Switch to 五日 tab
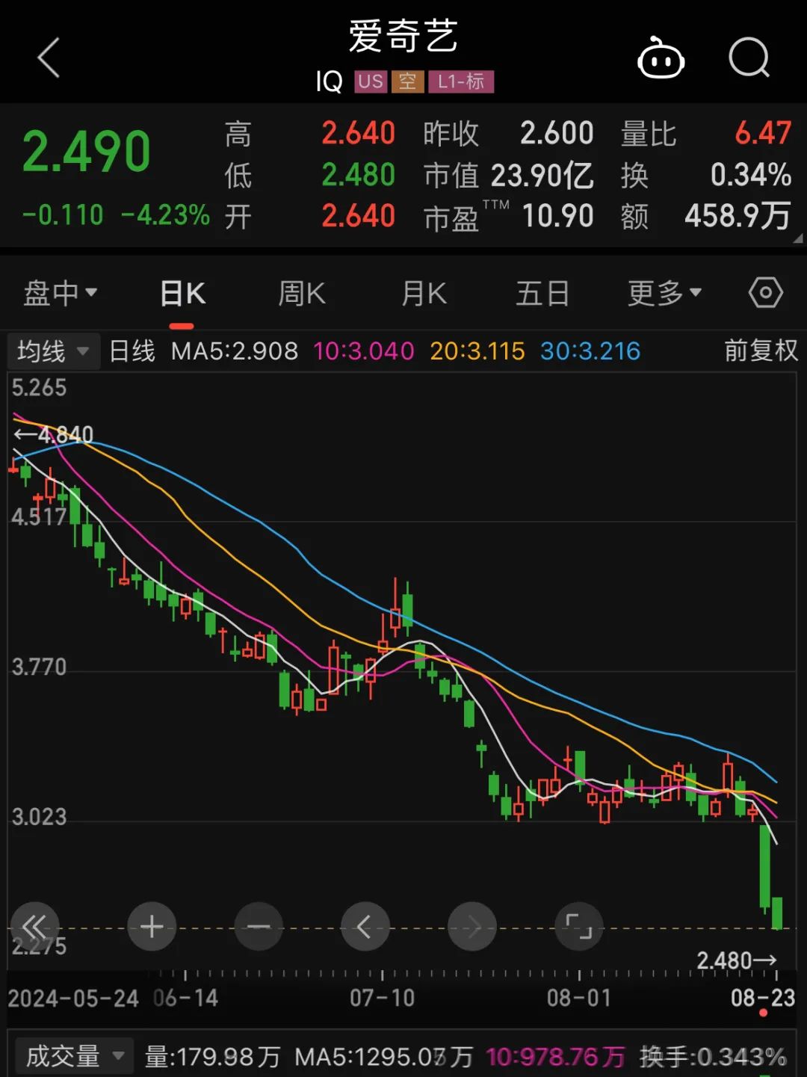Viewport: 807px width, 1077px height. coord(543,293)
